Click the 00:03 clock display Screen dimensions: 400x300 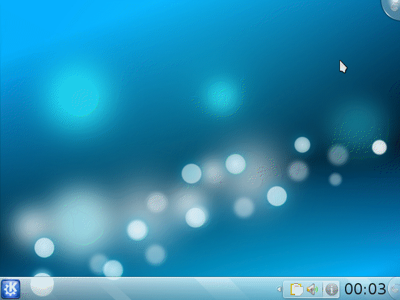[x=365, y=289]
